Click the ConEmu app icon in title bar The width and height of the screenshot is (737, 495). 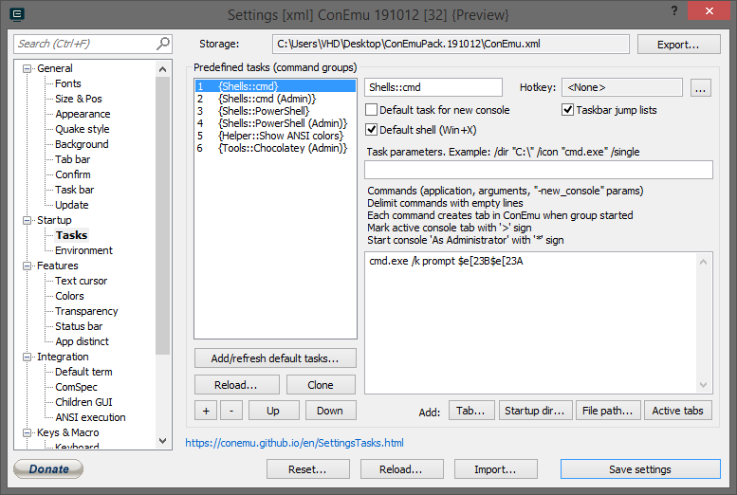17,14
